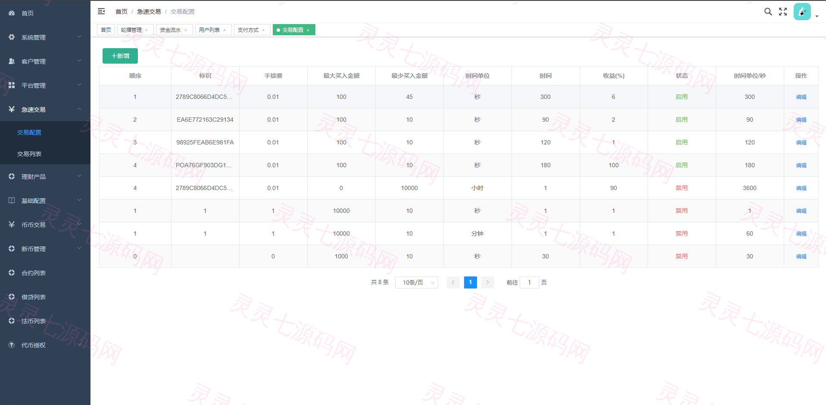The width and height of the screenshot is (826, 405).
Task: Open avatar dropdown caret arrow
Action: [817, 16]
